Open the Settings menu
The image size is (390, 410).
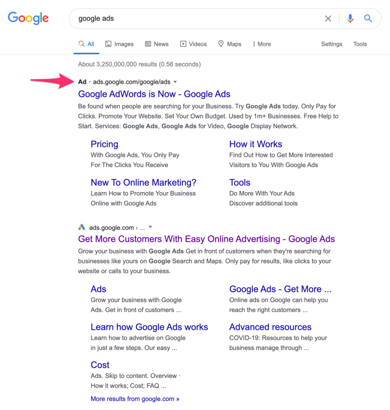coord(332,44)
